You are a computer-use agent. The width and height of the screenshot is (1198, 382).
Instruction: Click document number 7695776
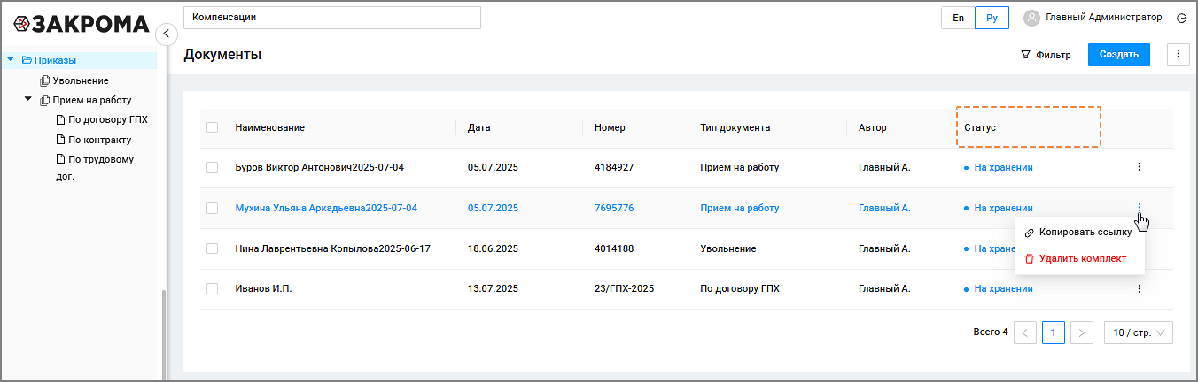point(614,208)
